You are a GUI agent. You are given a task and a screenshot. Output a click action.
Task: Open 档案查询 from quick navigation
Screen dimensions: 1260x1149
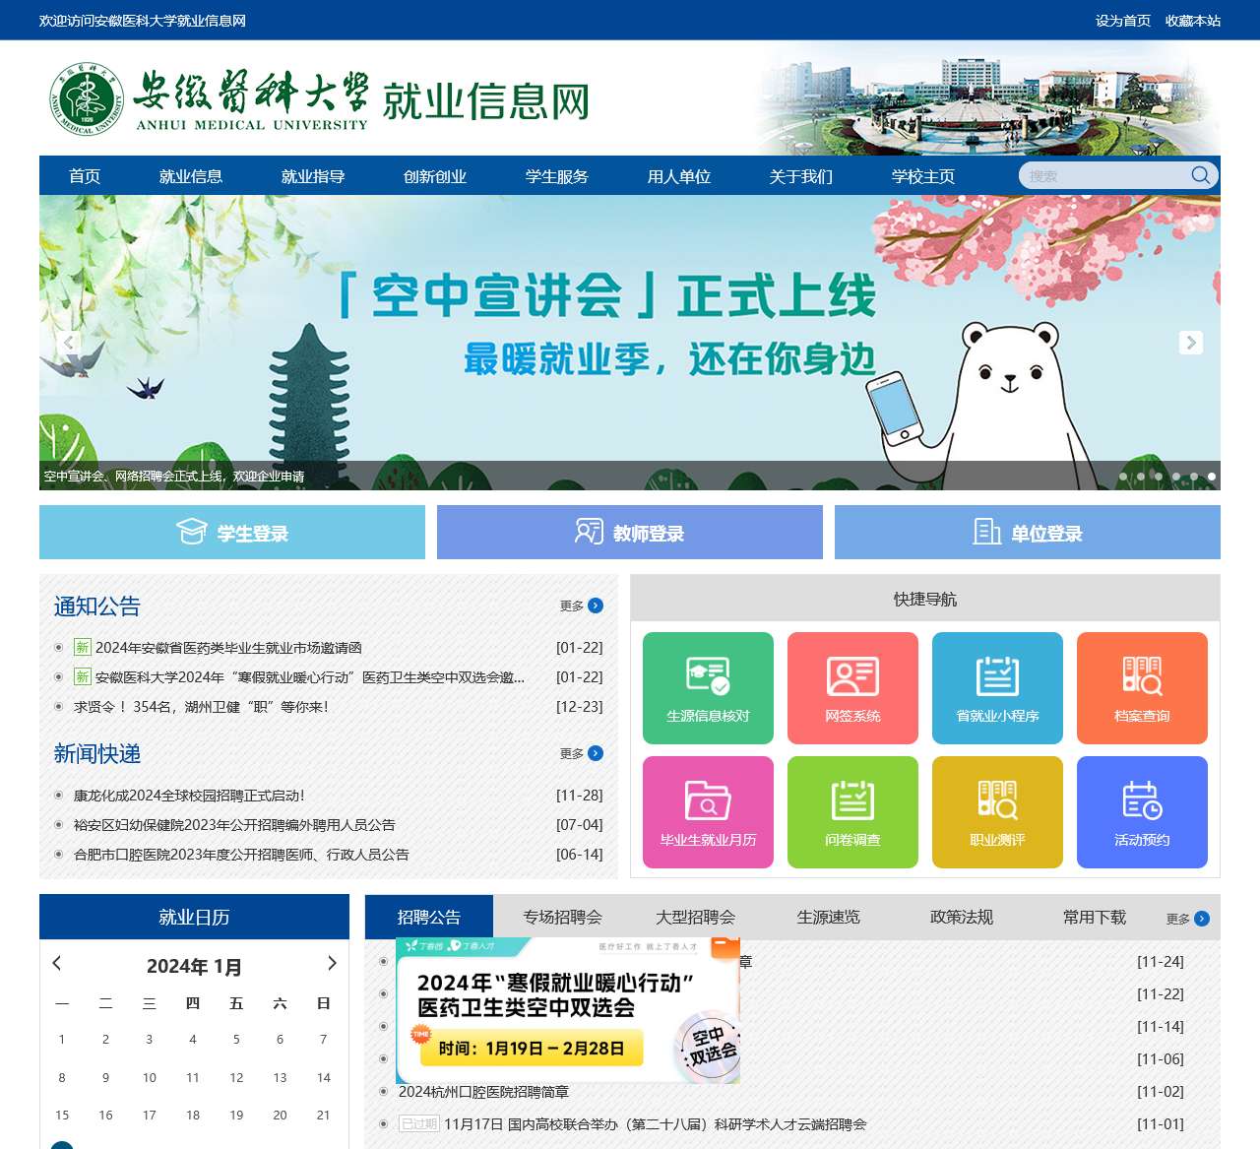coord(1141,687)
